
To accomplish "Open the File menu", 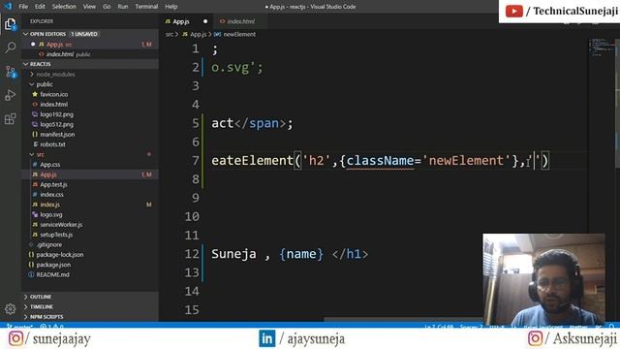I will tap(23, 7).
